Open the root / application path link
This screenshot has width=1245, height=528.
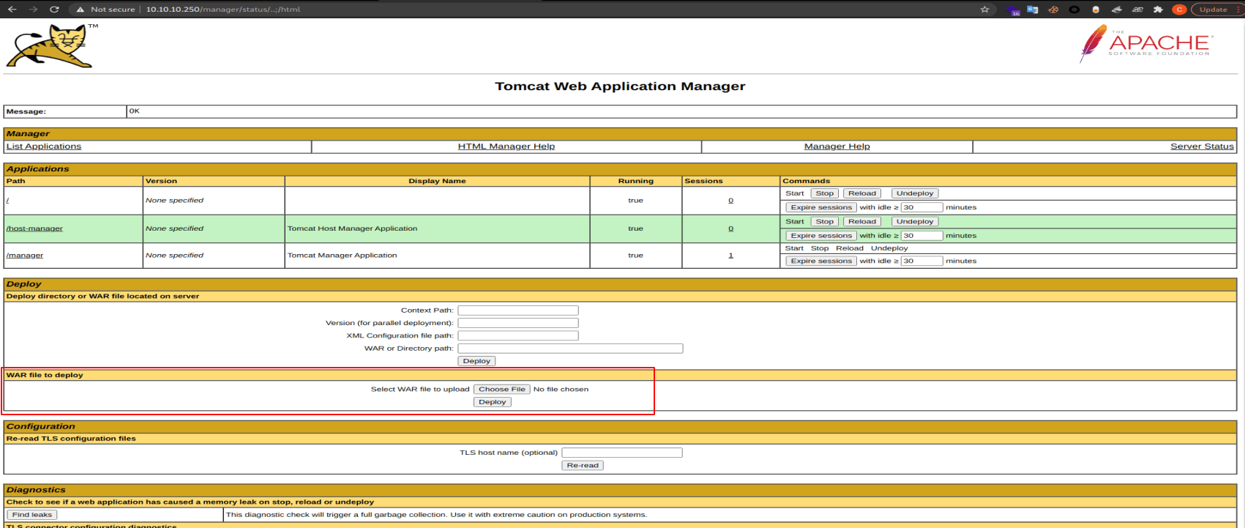tap(7, 200)
